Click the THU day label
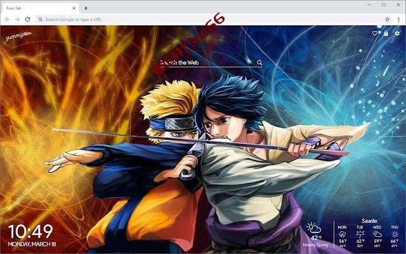406x254 pixels. (395, 227)
